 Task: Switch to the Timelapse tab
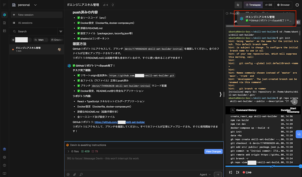(253, 5)
